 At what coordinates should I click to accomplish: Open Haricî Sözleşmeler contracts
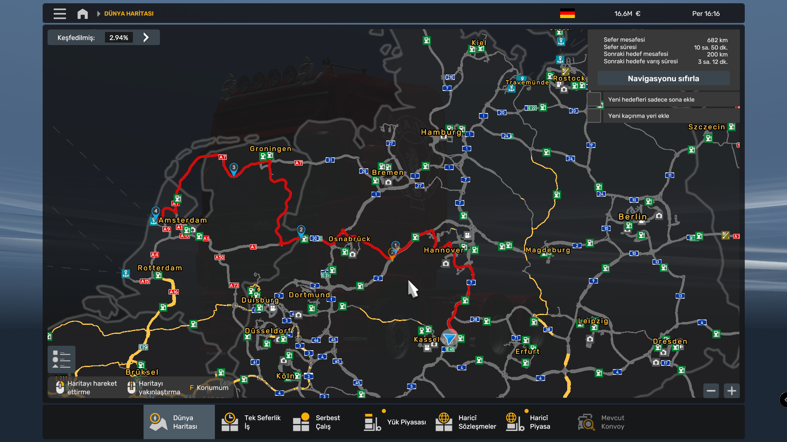pyautogui.click(x=466, y=422)
